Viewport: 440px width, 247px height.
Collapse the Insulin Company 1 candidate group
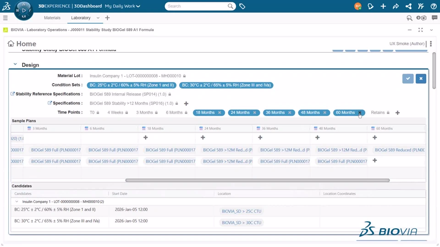point(16,202)
